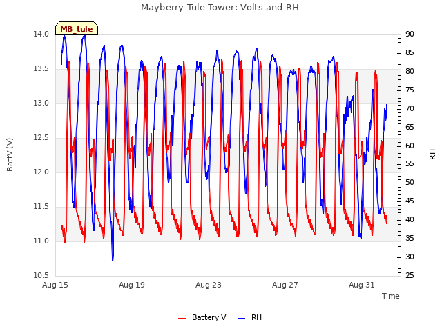The height and width of the screenshot is (331, 442).
Task: Click the 14.0 voltage tick label
Action: [x=41, y=34]
